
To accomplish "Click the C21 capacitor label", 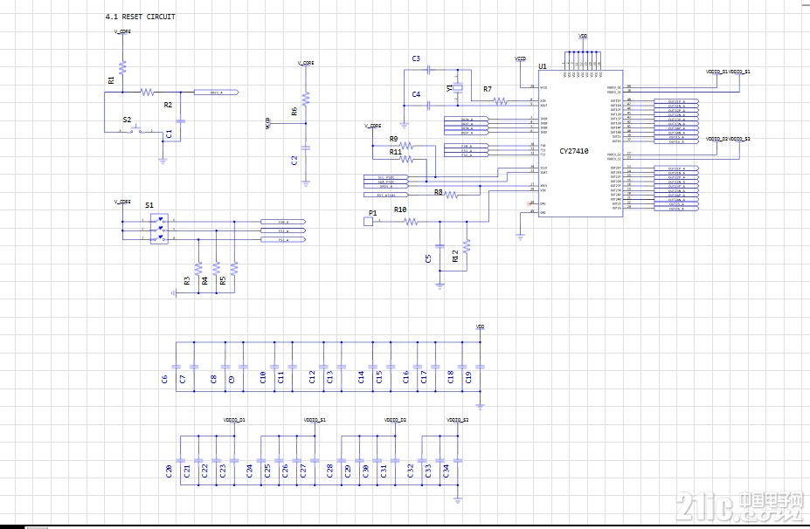I will click(186, 471).
